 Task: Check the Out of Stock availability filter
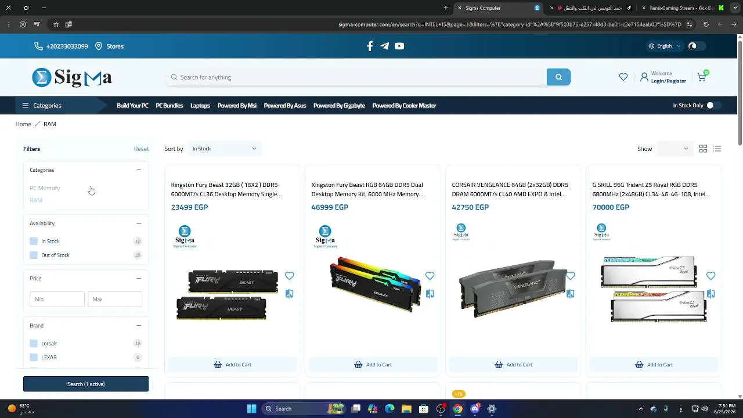click(x=34, y=255)
